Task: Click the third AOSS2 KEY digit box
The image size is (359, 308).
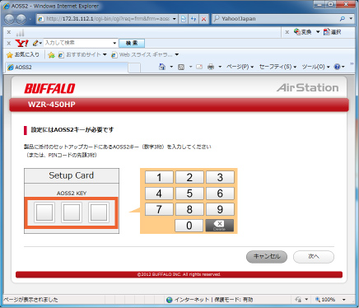Action: click(x=99, y=212)
